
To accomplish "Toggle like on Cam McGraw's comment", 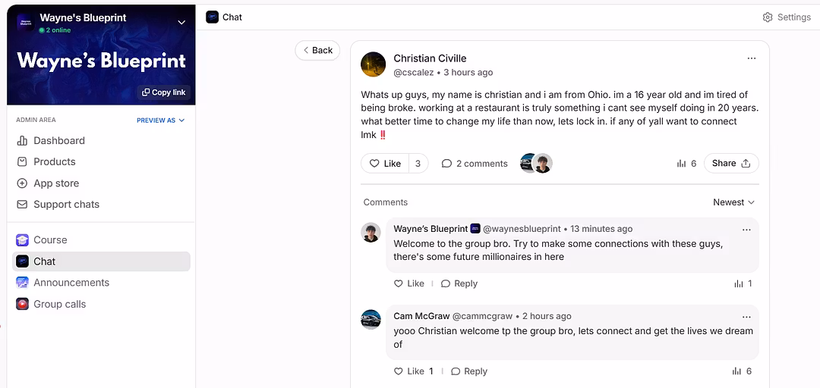I will [x=409, y=371].
